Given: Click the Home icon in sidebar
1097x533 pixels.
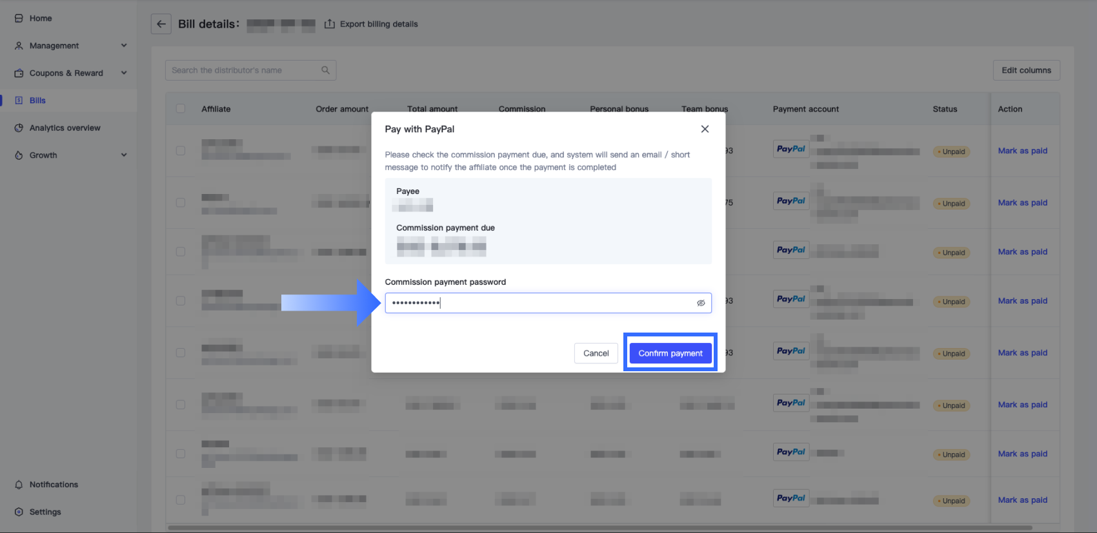Looking at the screenshot, I should tap(19, 19).
